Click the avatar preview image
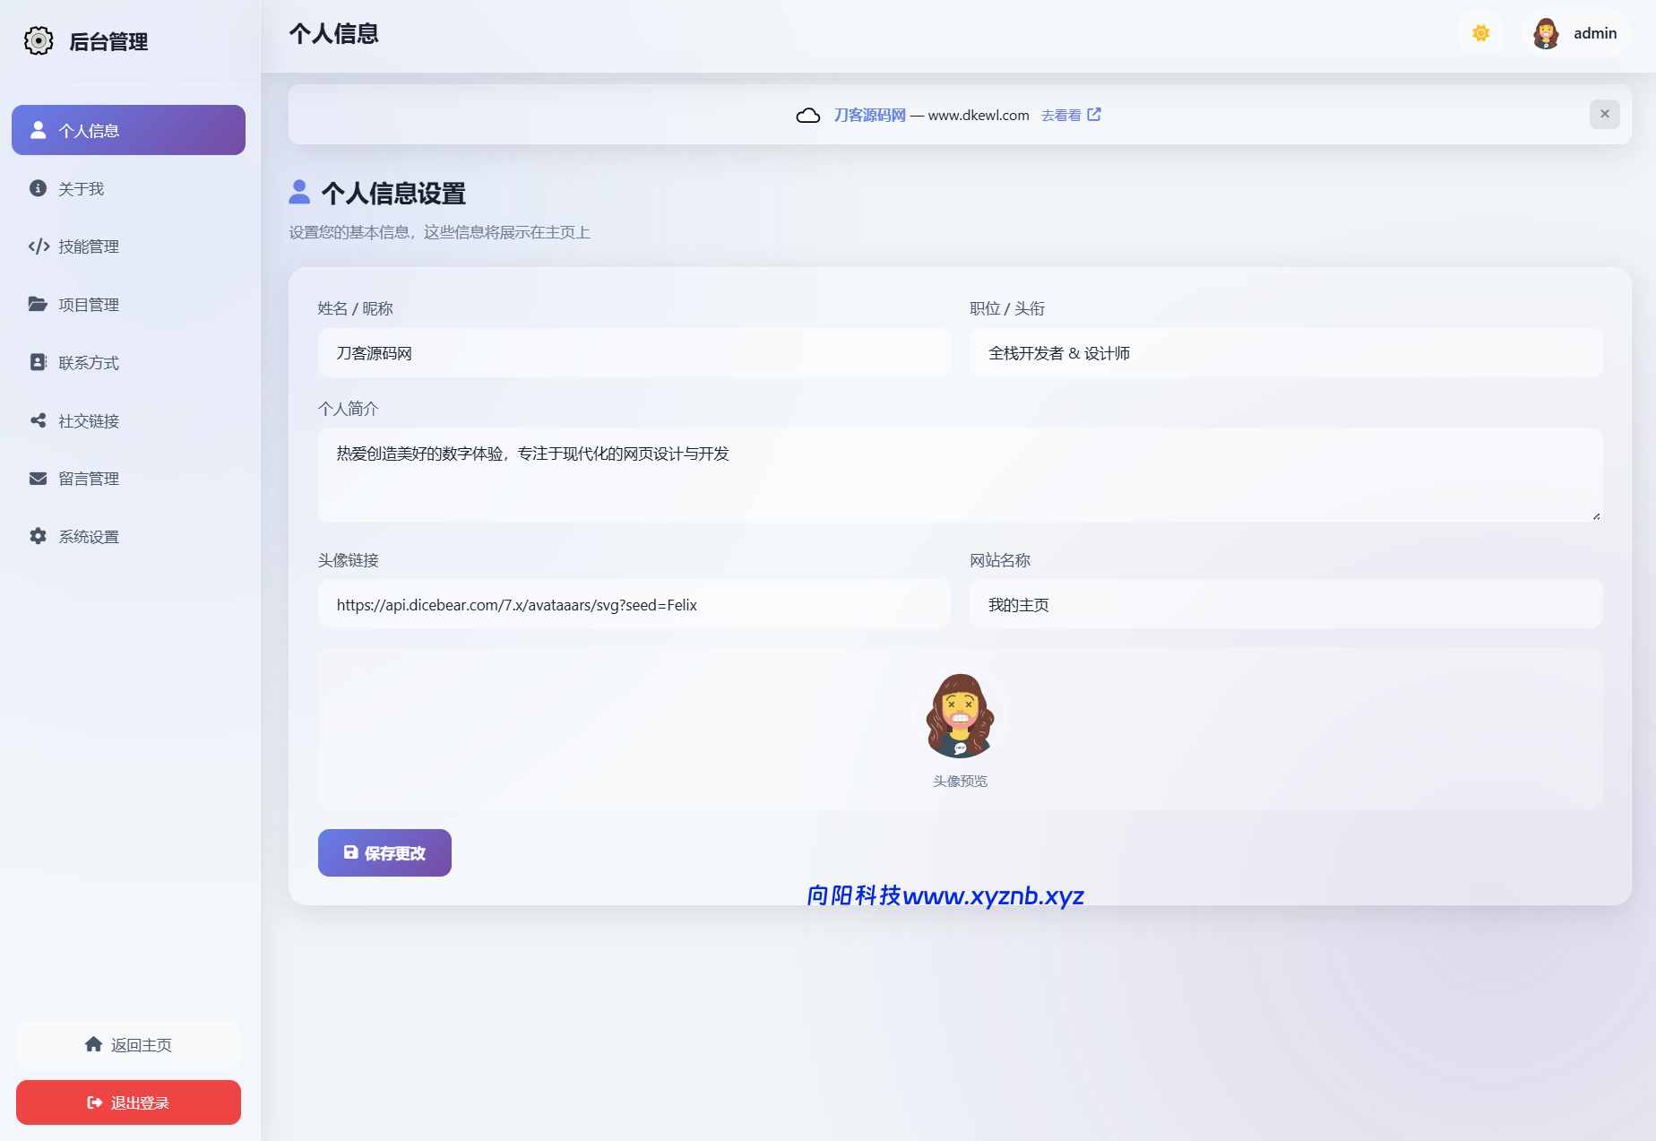1656x1141 pixels. 960,713
